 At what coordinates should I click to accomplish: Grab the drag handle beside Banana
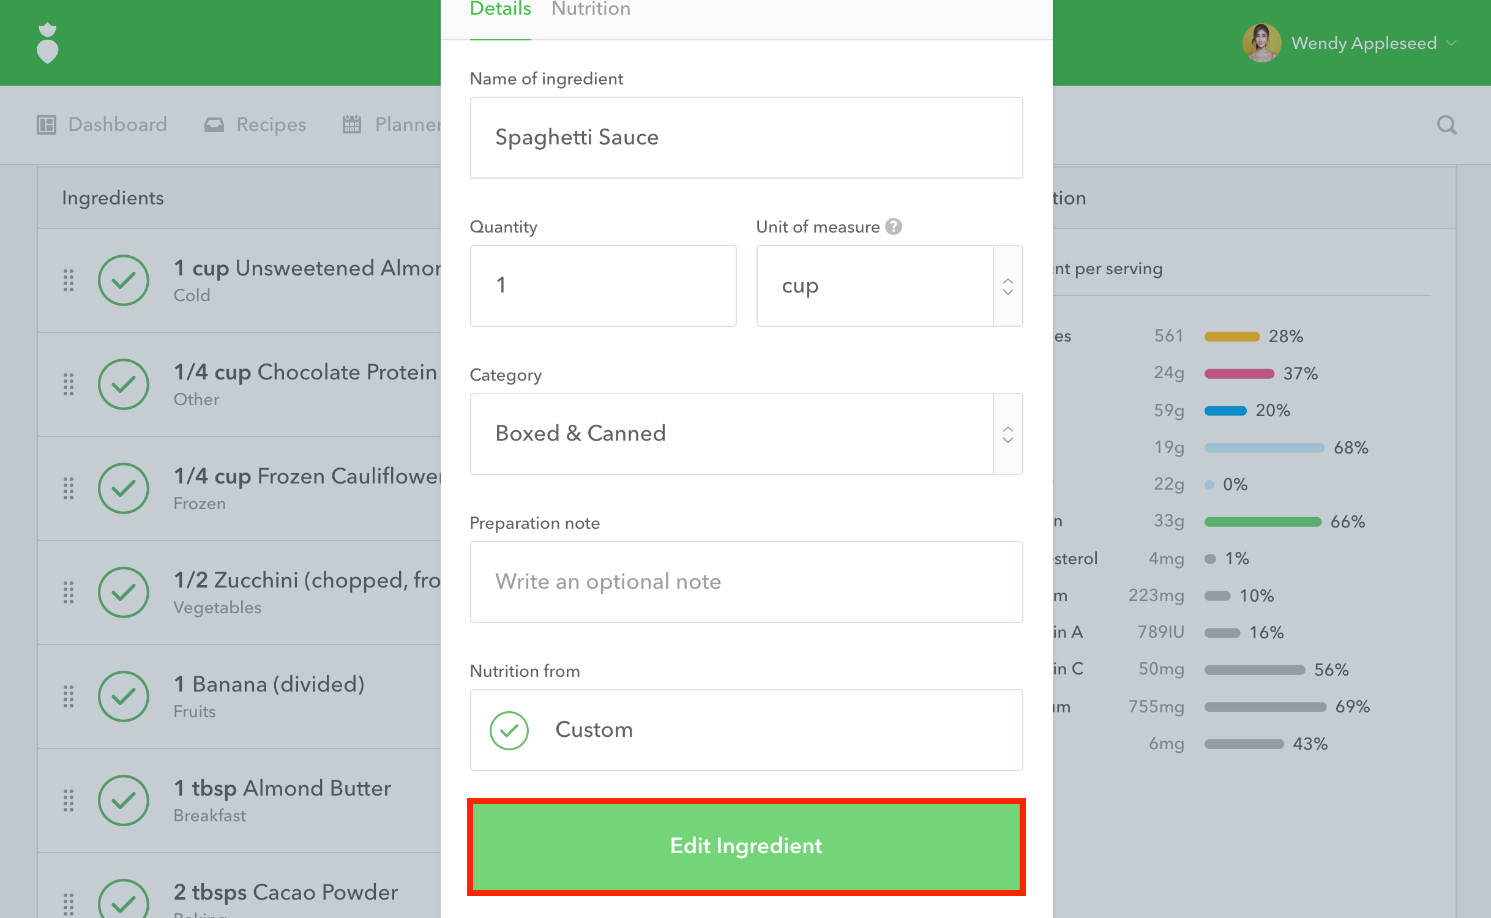[x=69, y=696]
